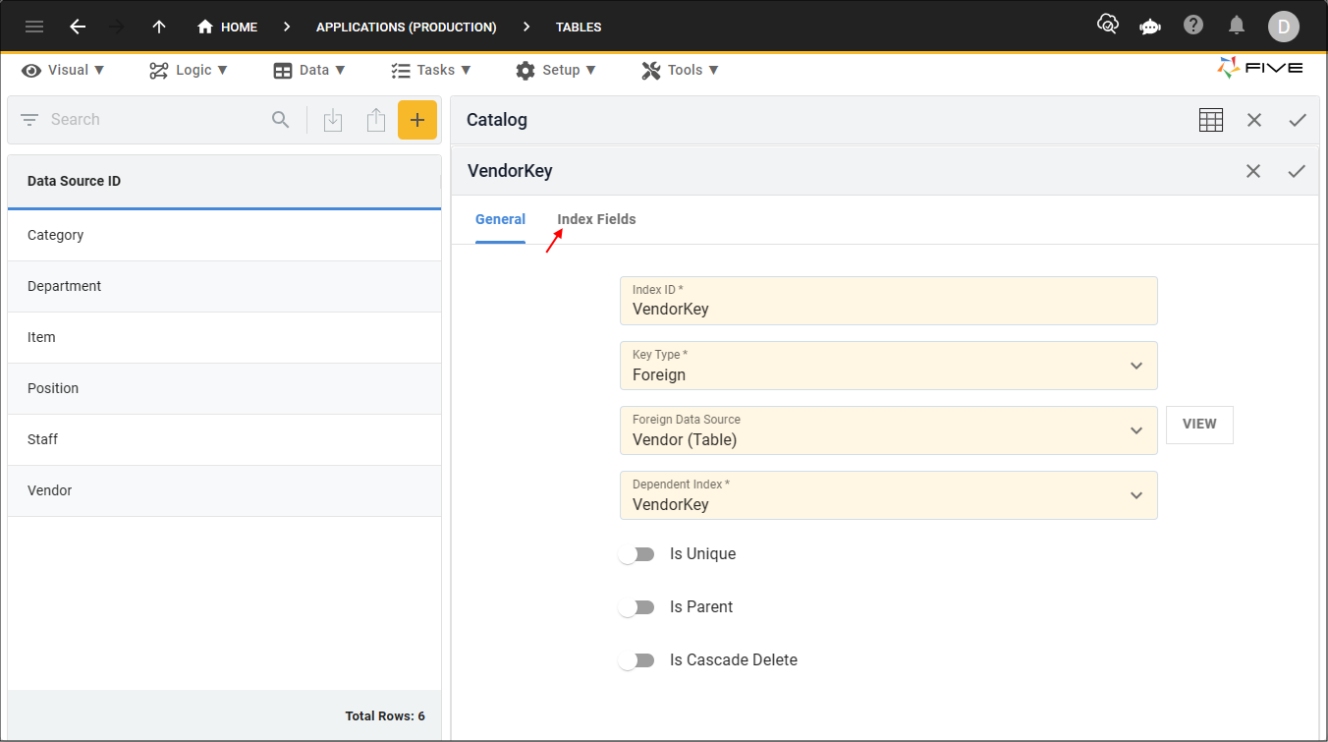Click the up arrow navigation icon

(x=159, y=27)
